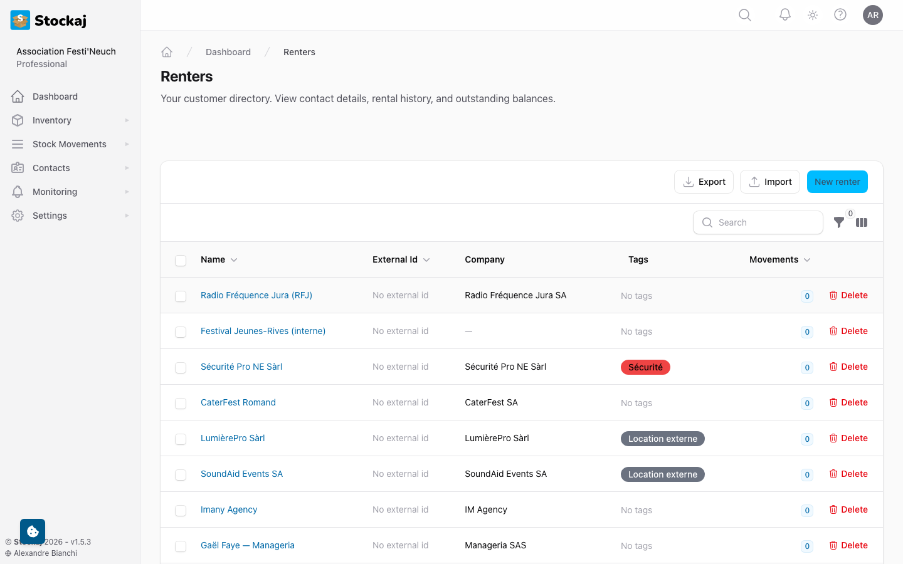The width and height of the screenshot is (903, 564).
Task: Open the Stock Movements sidebar menu item
Action: (70, 144)
